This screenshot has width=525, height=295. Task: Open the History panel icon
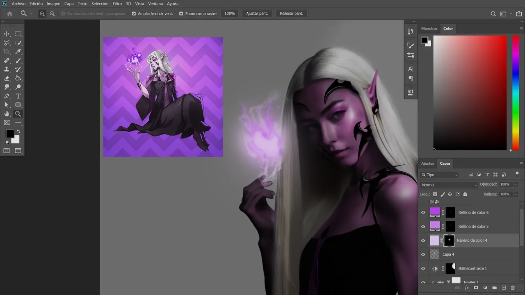(x=411, y=32)
